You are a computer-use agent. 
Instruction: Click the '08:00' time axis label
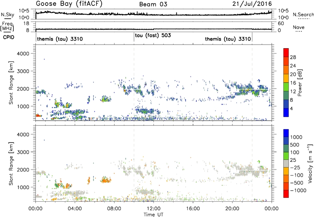tap(114, 209)
